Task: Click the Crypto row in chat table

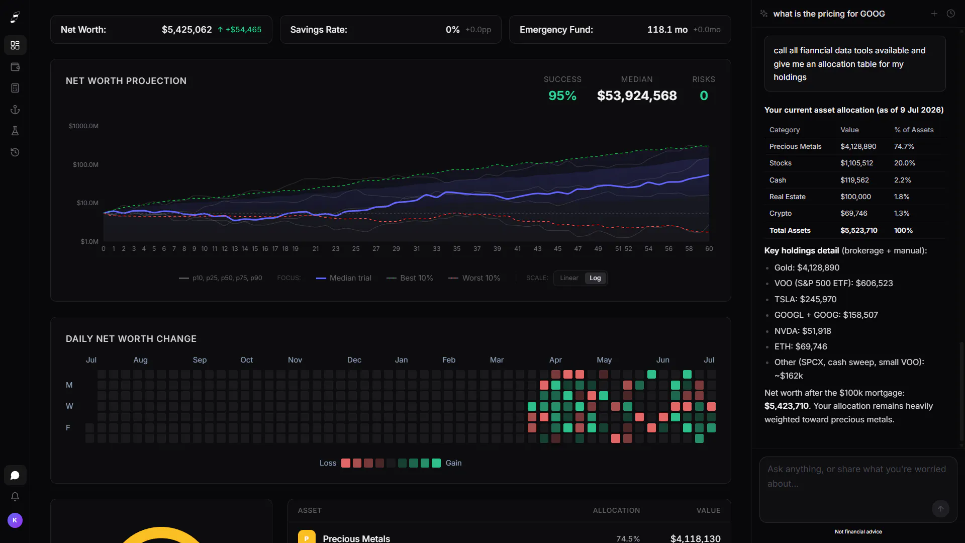Action: click(x=855, y=213)
